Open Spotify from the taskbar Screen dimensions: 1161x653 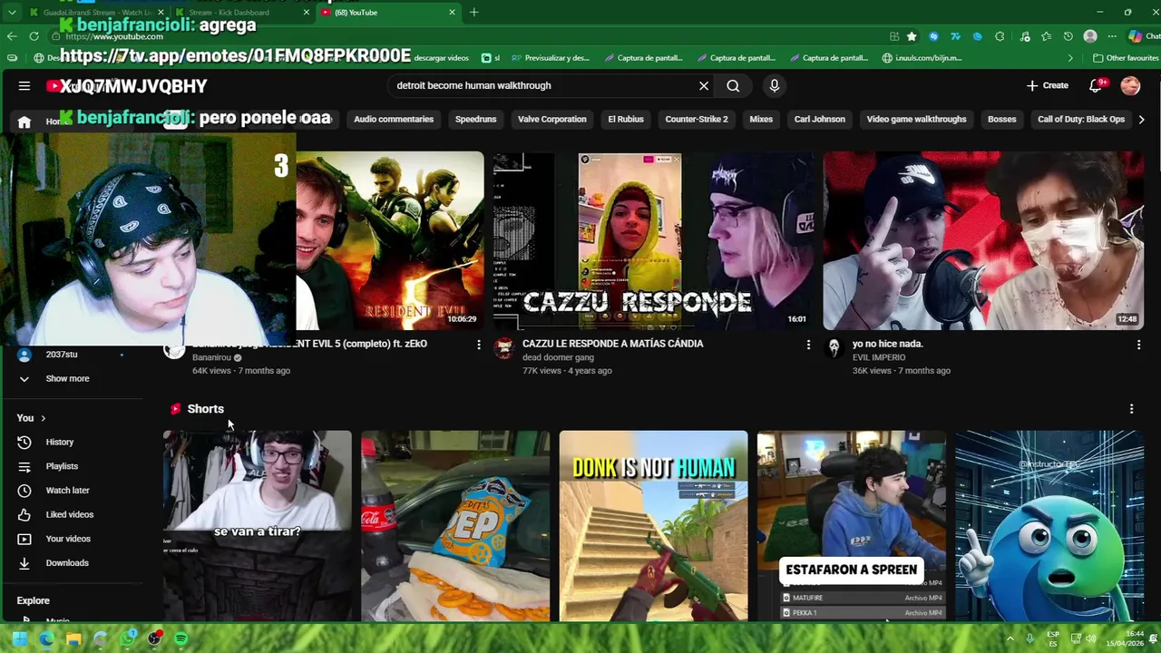click(180, 638)
